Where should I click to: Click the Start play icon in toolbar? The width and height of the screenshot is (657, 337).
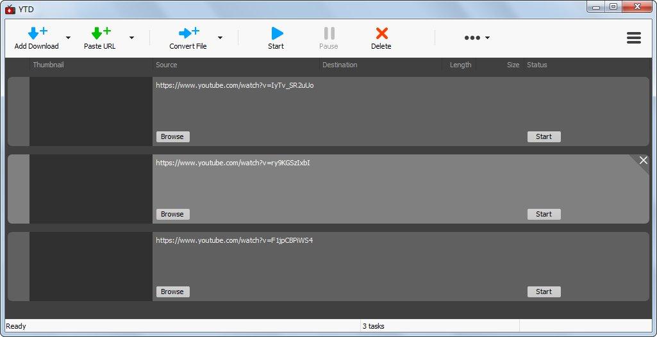(x=277, y=33)
